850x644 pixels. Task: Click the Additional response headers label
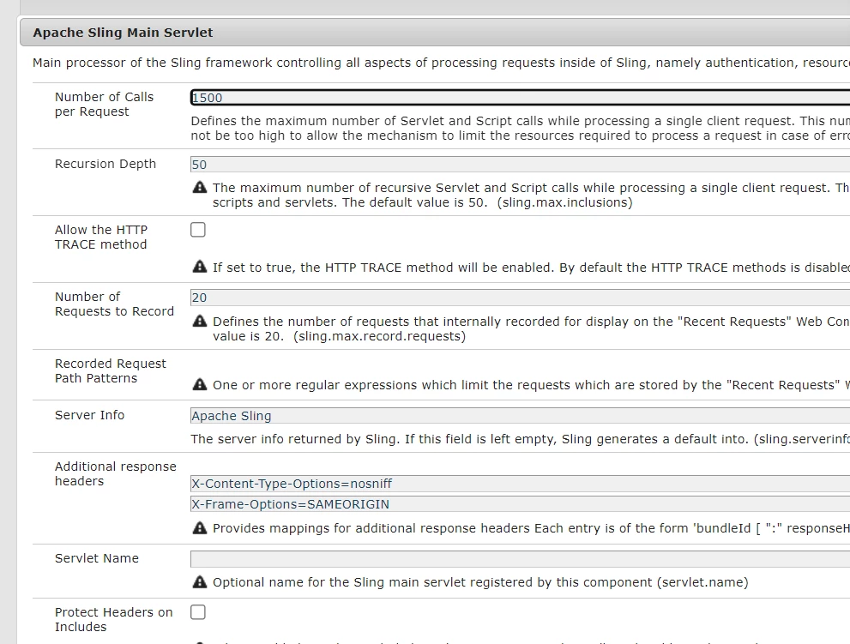point(116,474)
